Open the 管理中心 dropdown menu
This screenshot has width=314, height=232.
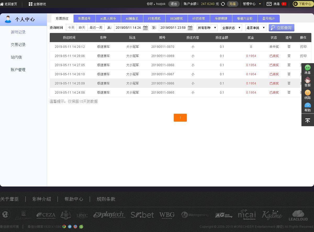click(252, 4)
